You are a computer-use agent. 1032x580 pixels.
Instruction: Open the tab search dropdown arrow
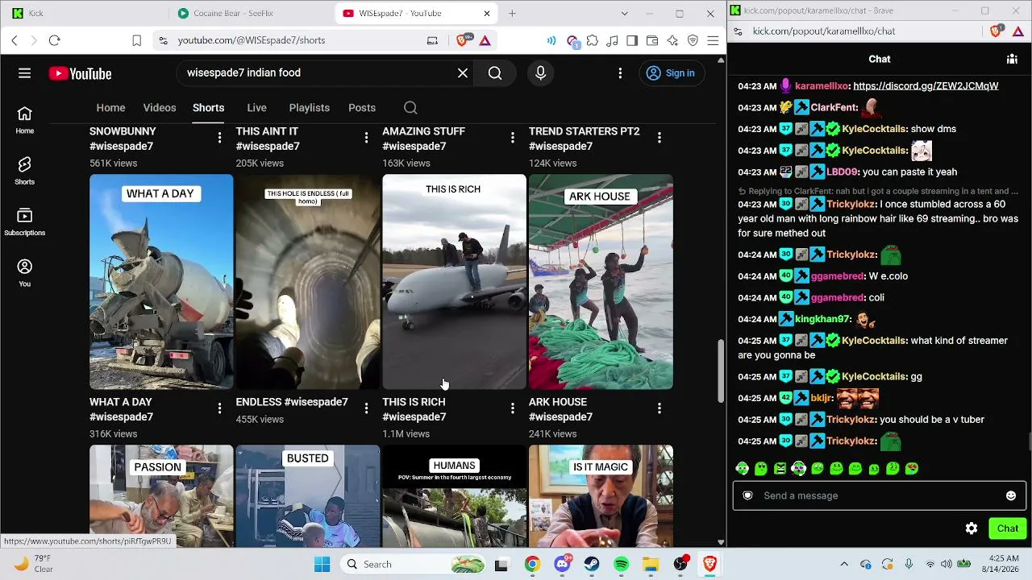point(624,14)
